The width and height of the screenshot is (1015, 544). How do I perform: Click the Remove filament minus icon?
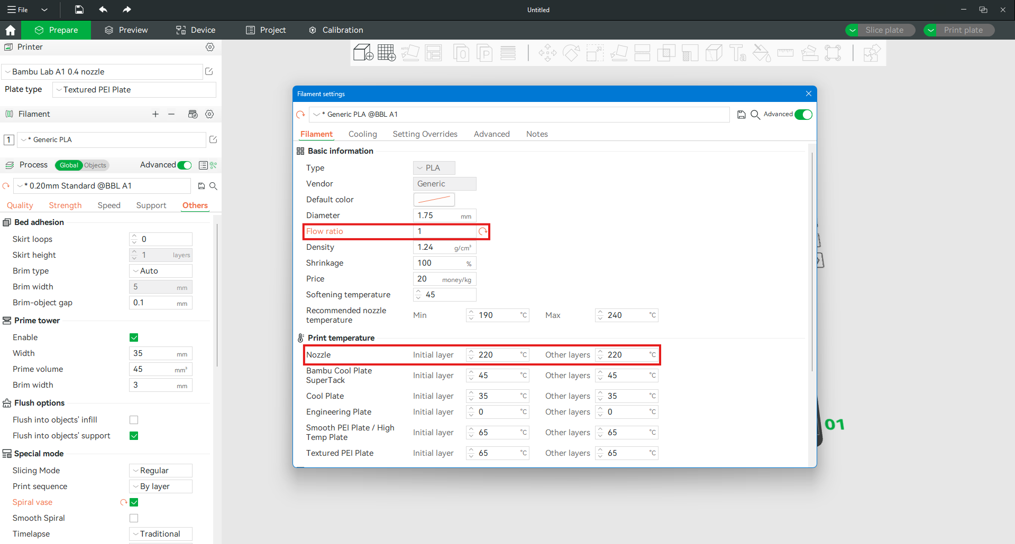click(171, 114)
